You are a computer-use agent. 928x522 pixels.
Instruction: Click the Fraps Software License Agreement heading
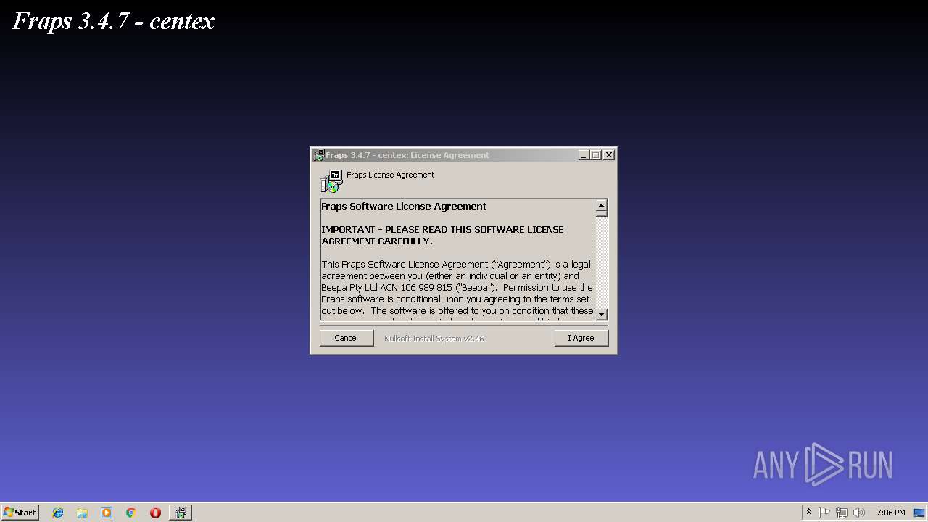click(x=404, y=207)
